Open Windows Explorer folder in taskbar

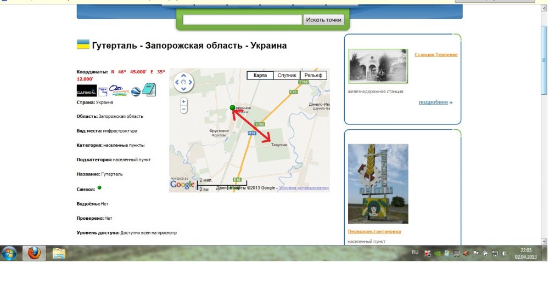[x=59, y=253]
